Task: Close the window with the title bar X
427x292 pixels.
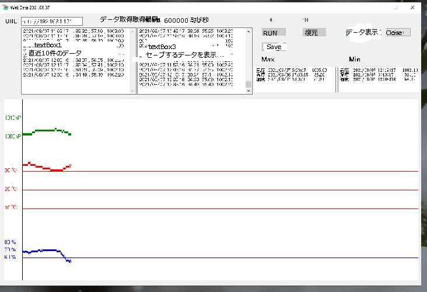Action: tap(413, 8)
